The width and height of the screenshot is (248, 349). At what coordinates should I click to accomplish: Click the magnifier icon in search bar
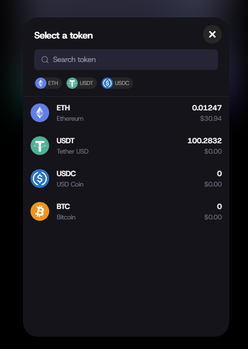[45, 60]
